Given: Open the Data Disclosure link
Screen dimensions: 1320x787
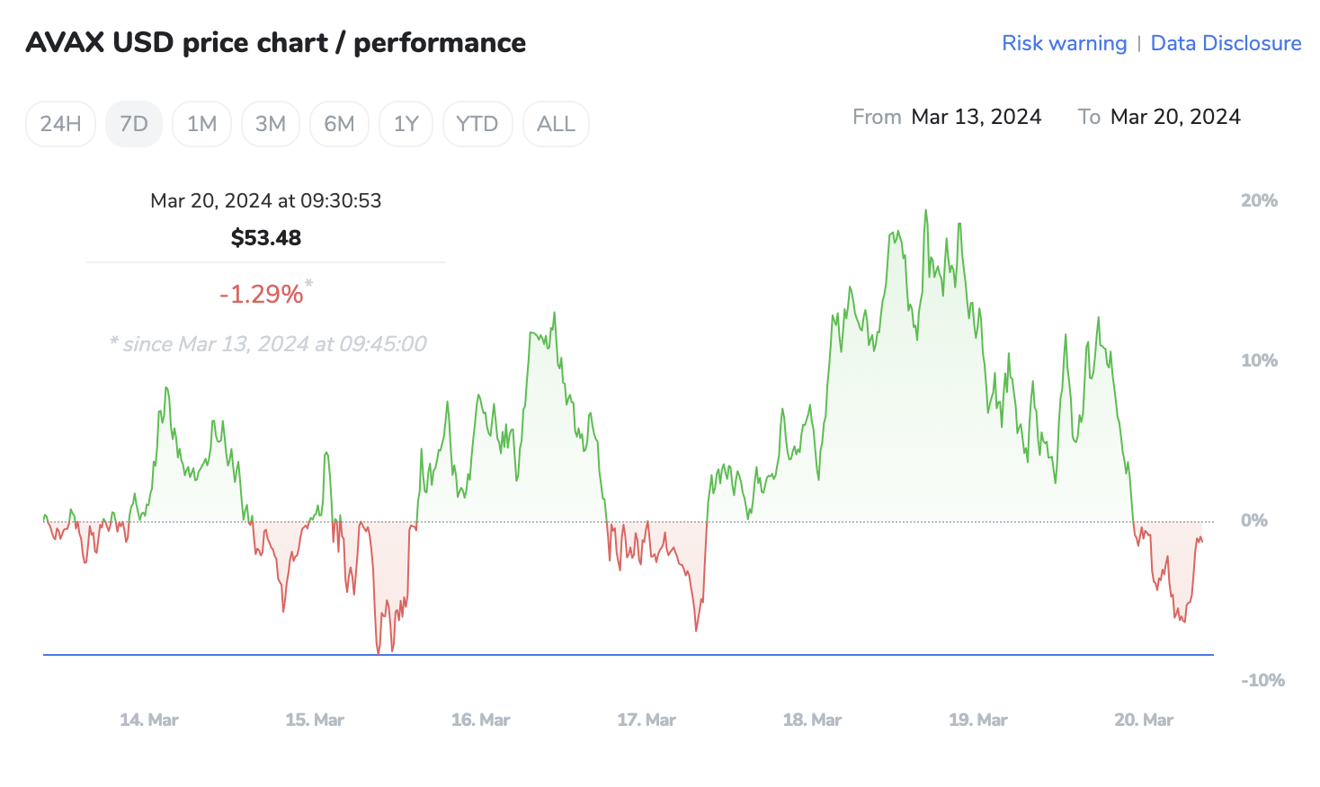Looking at the screenshot, I should pyautogui.click(x=1226, y=43).
